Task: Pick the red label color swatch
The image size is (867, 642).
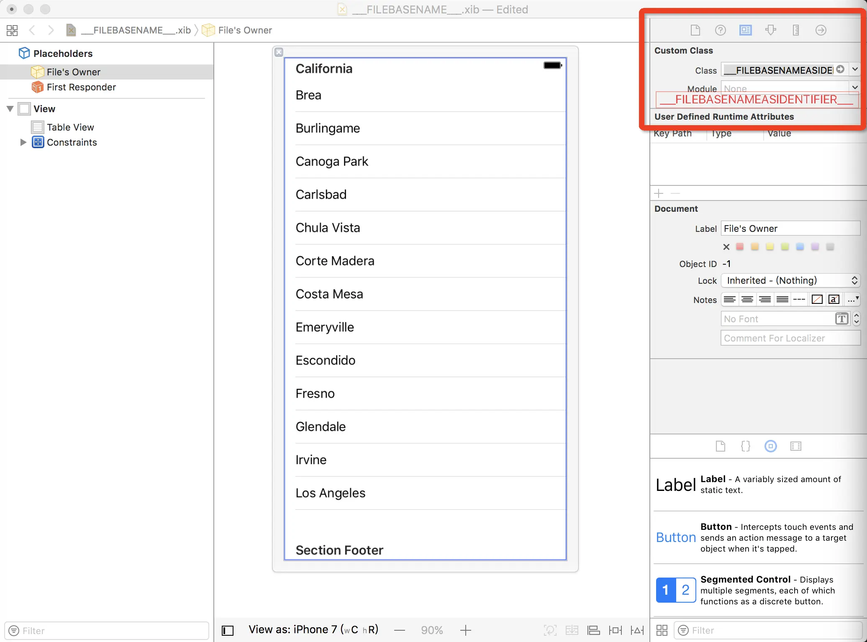Action: pos(740,247)
